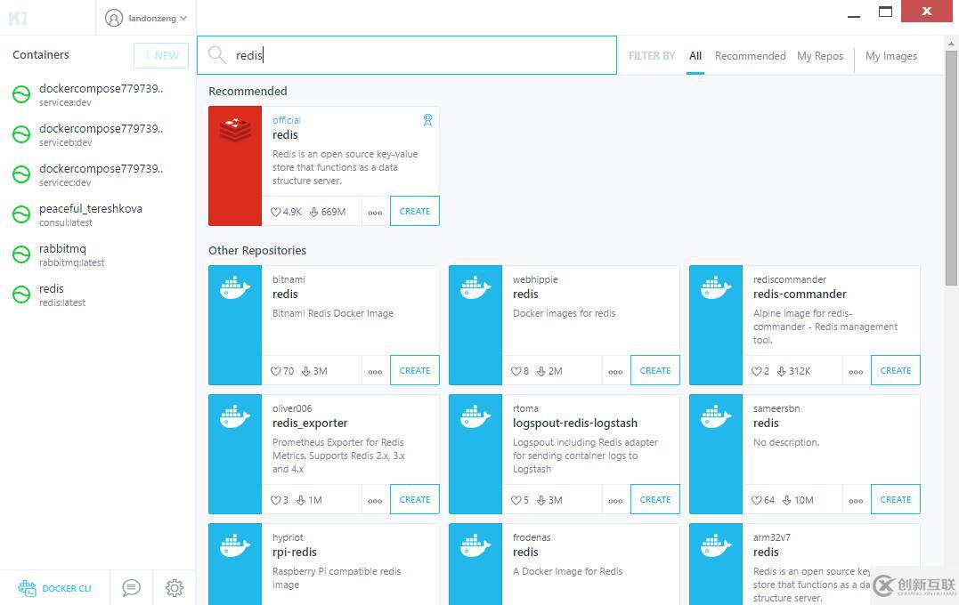
Task: Select the redis:latest container in sidebar
Action: (98, 294)
